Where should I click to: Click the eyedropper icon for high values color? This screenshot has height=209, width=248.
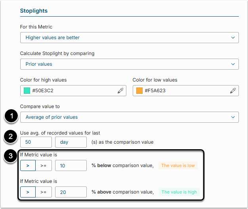point(120,91)
